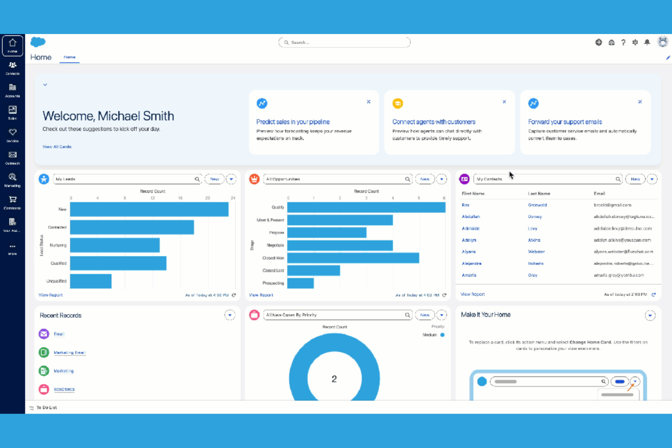Select the Marketing icon in the navigation rail

point(12,179)
